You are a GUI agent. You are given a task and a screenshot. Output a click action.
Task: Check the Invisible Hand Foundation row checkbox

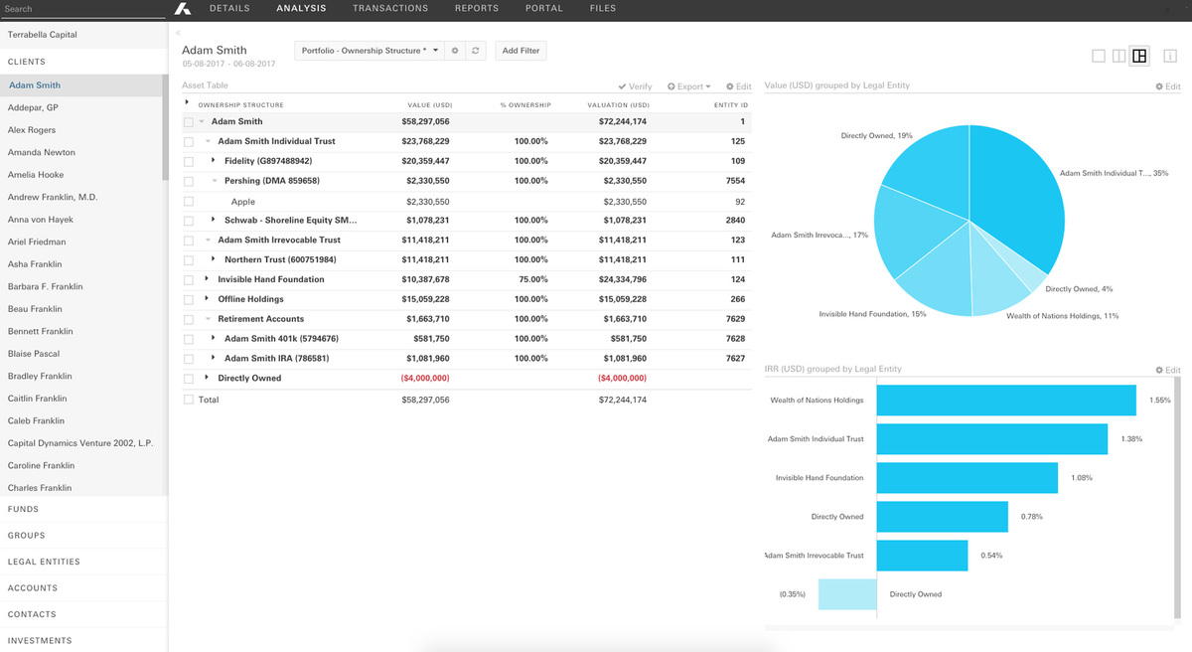pos(189,280)
